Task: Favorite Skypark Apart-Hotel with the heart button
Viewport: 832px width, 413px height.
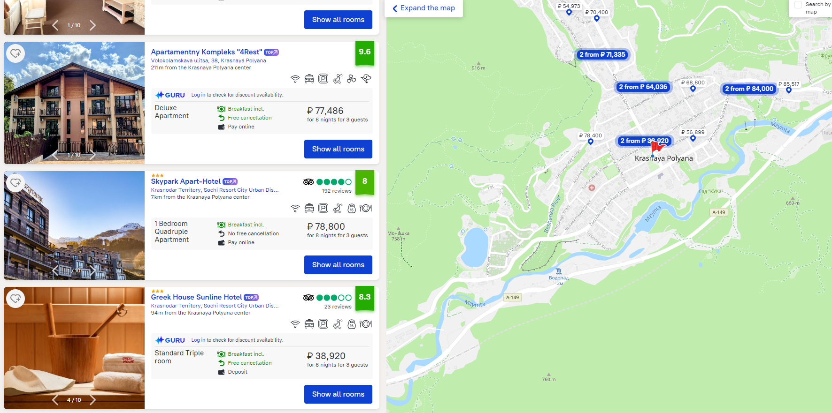Action: click(x=15, y=183)
